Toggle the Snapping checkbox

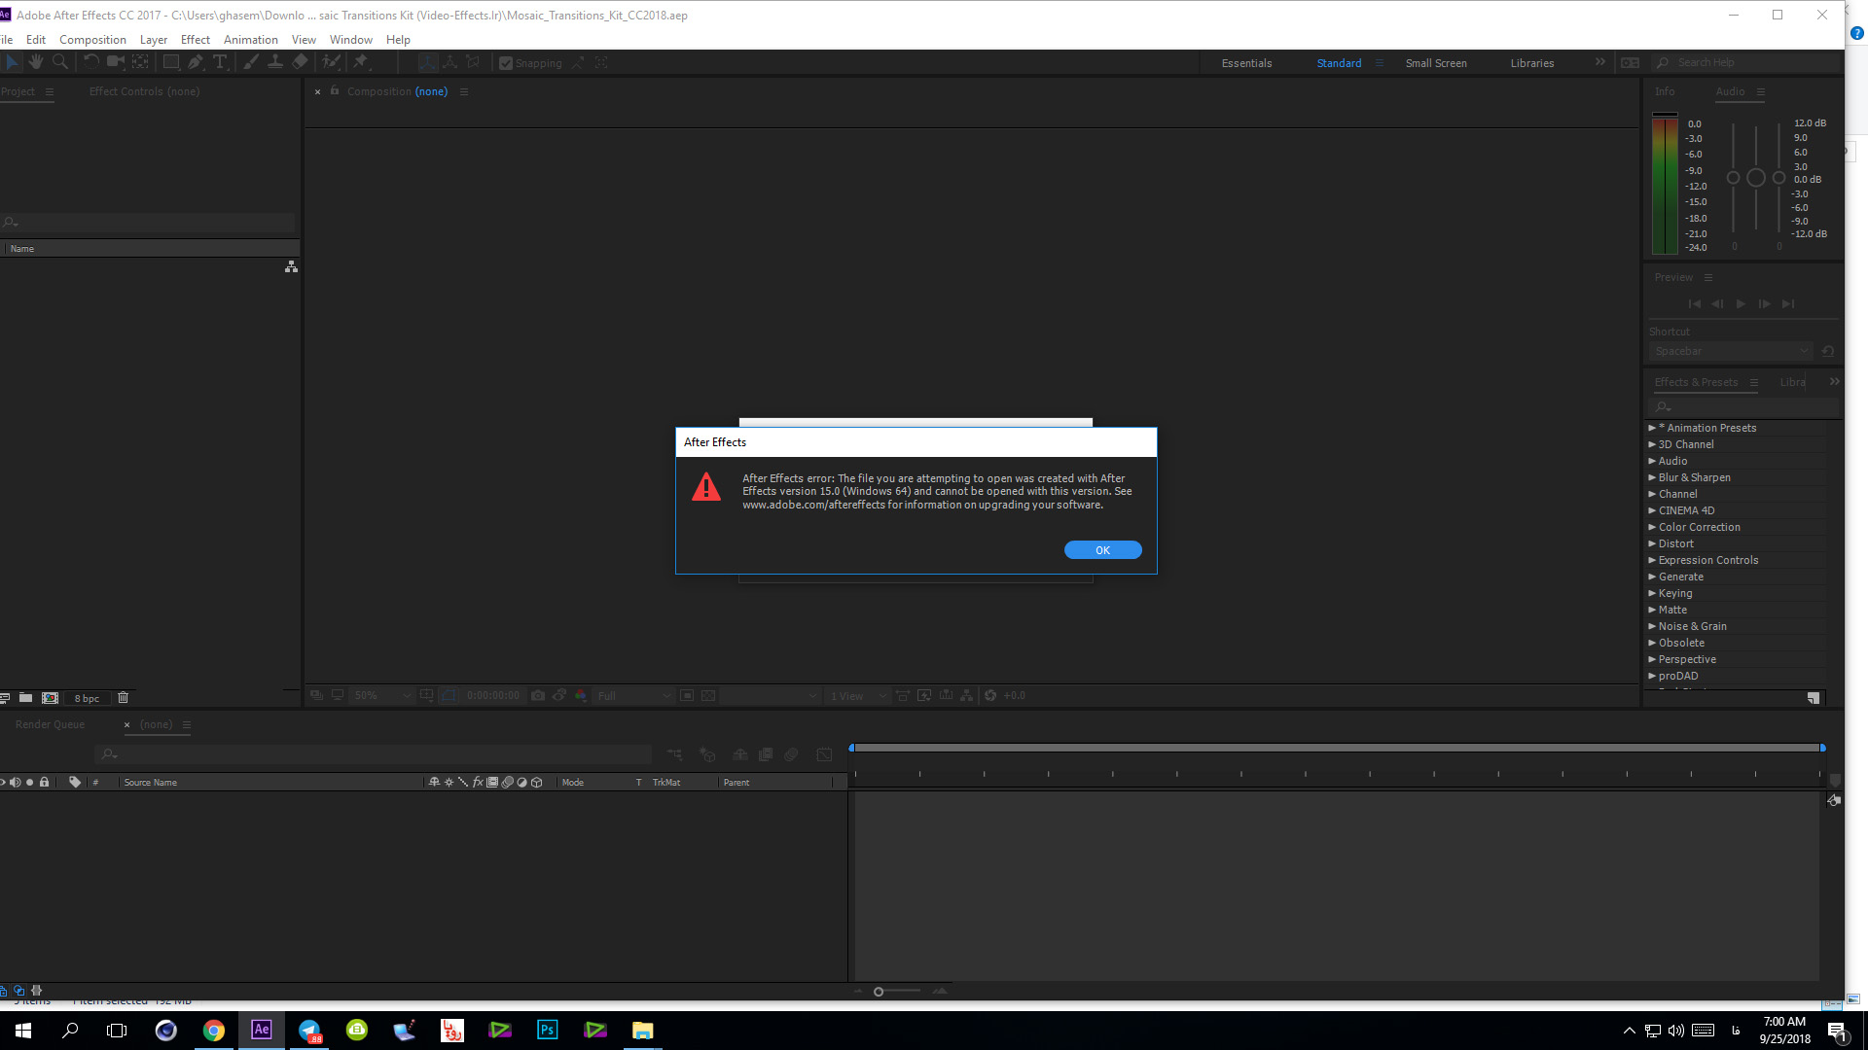506,63
